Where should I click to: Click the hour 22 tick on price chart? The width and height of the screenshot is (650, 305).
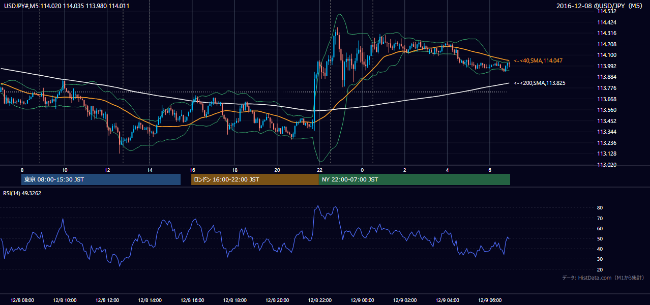point(319,169)
